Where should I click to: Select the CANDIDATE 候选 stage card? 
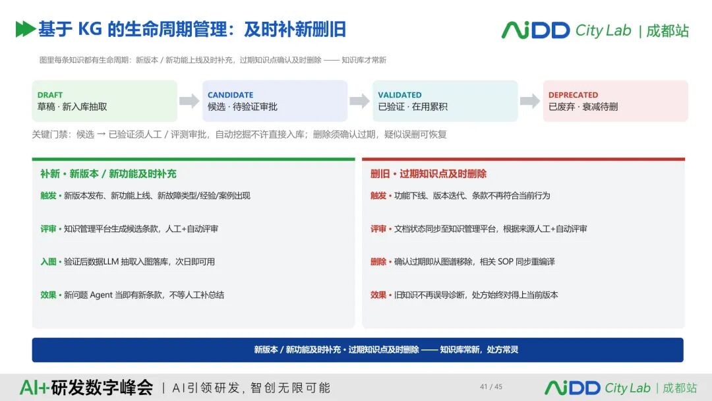pos(275,101)
